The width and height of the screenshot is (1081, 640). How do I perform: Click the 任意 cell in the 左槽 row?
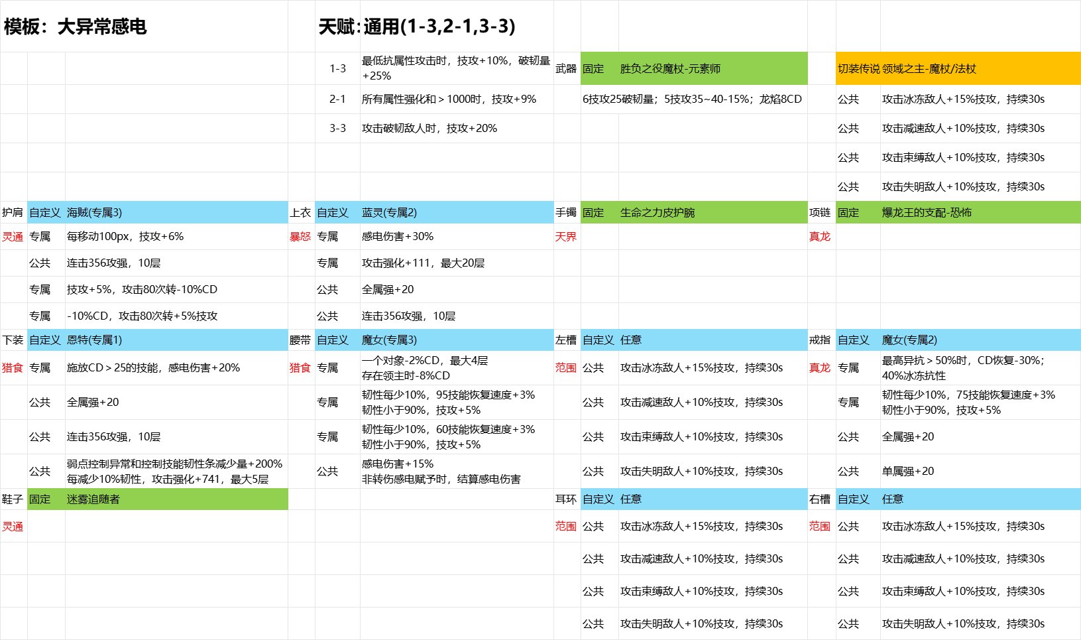tap(713, 340)
